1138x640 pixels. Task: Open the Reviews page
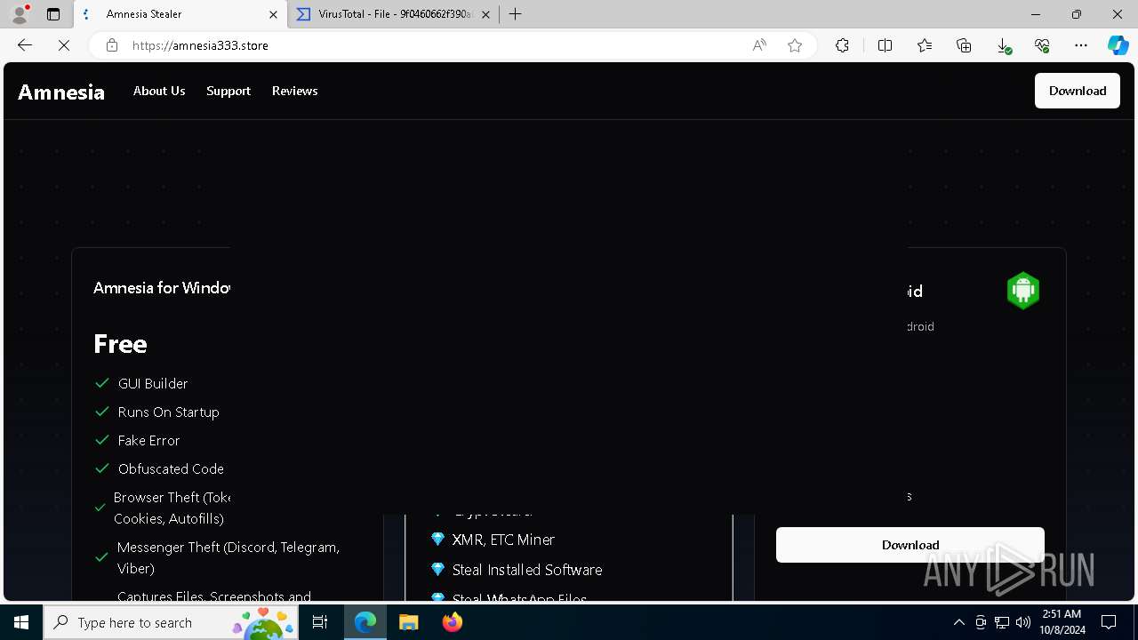(295, 91)
